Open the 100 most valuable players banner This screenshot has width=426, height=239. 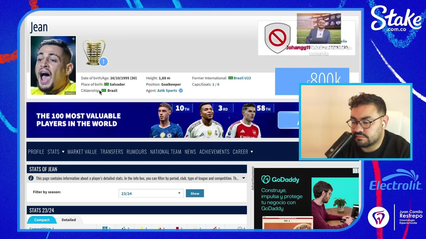click(x=162, y=120)
